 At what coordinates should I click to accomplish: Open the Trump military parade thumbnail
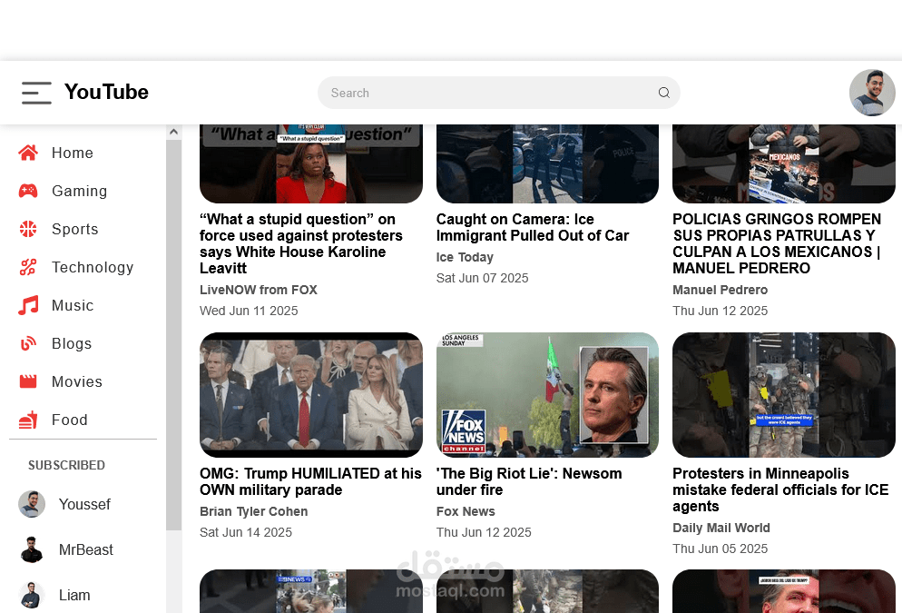[311, 395]
